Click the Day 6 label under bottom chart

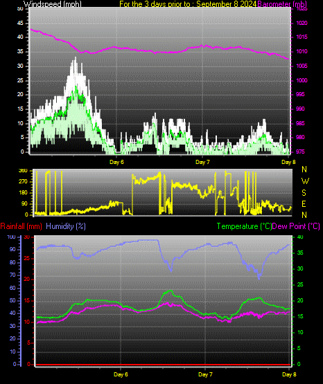(121, 374)
